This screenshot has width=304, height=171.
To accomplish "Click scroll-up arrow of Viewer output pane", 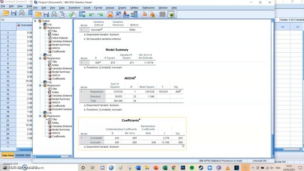I will click(272, 20).
